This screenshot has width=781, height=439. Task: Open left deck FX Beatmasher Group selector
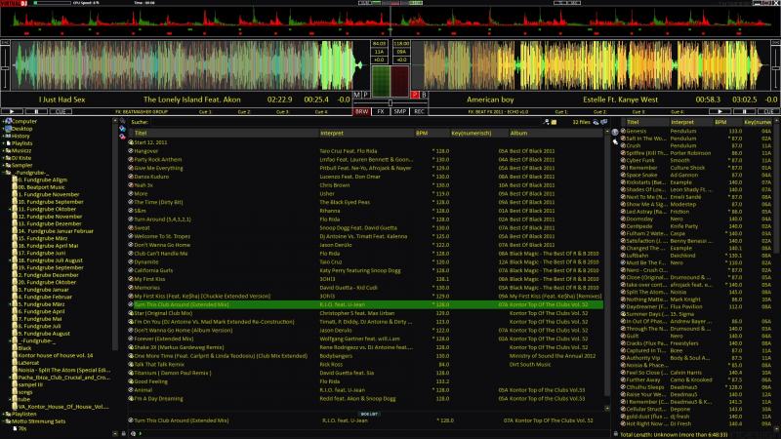pyautogui.click(x=142, y=112)
